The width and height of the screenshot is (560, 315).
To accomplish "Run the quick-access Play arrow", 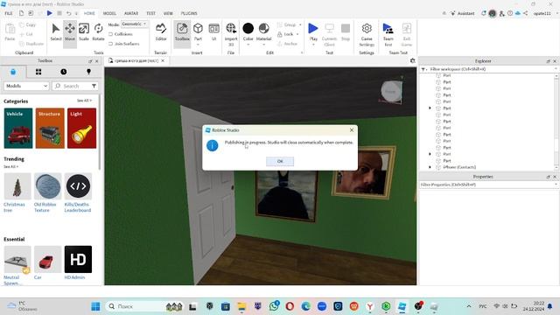I will [50, 13].
